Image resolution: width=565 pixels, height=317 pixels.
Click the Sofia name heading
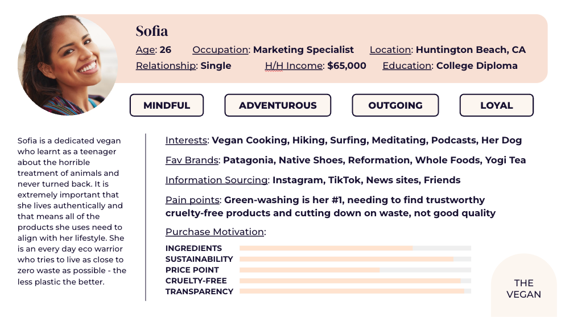point(152,31)
